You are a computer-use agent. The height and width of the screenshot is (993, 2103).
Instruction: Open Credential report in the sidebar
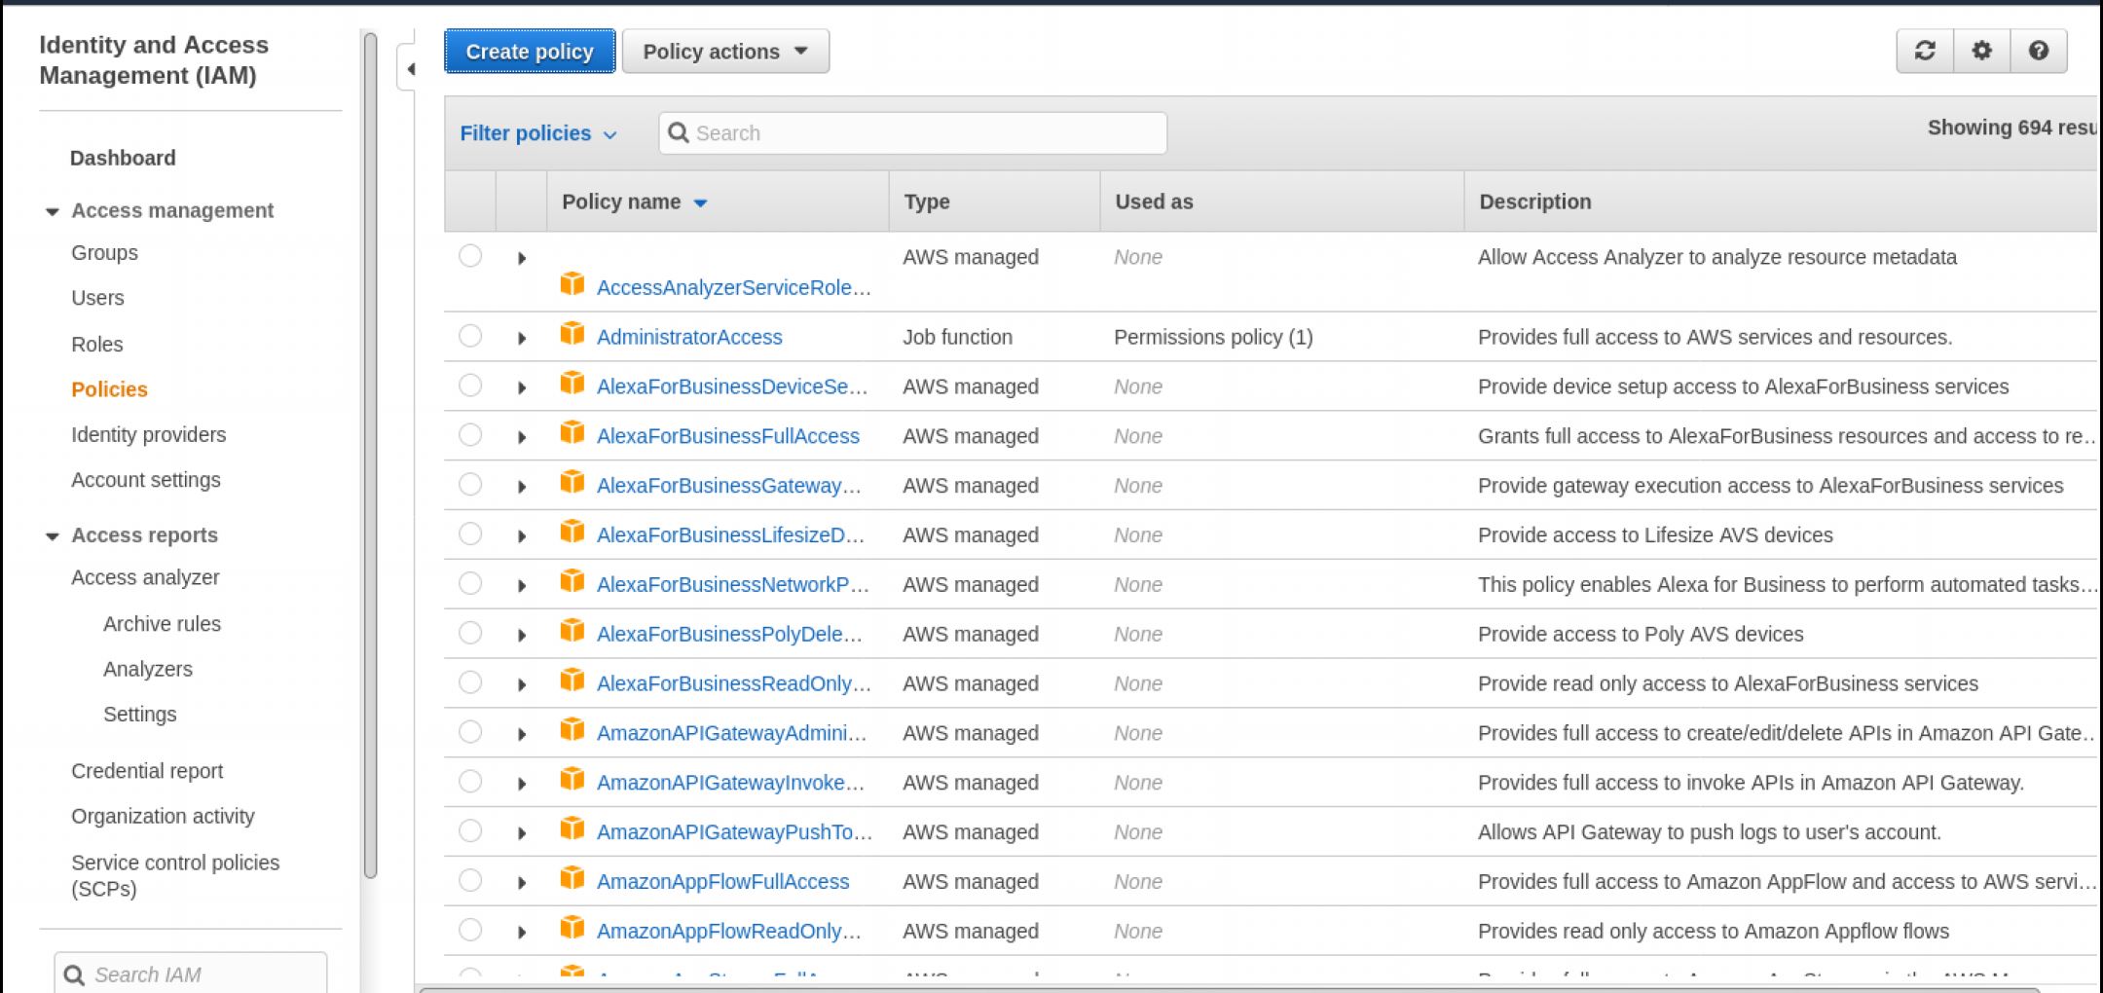click(x=147, y=771)
